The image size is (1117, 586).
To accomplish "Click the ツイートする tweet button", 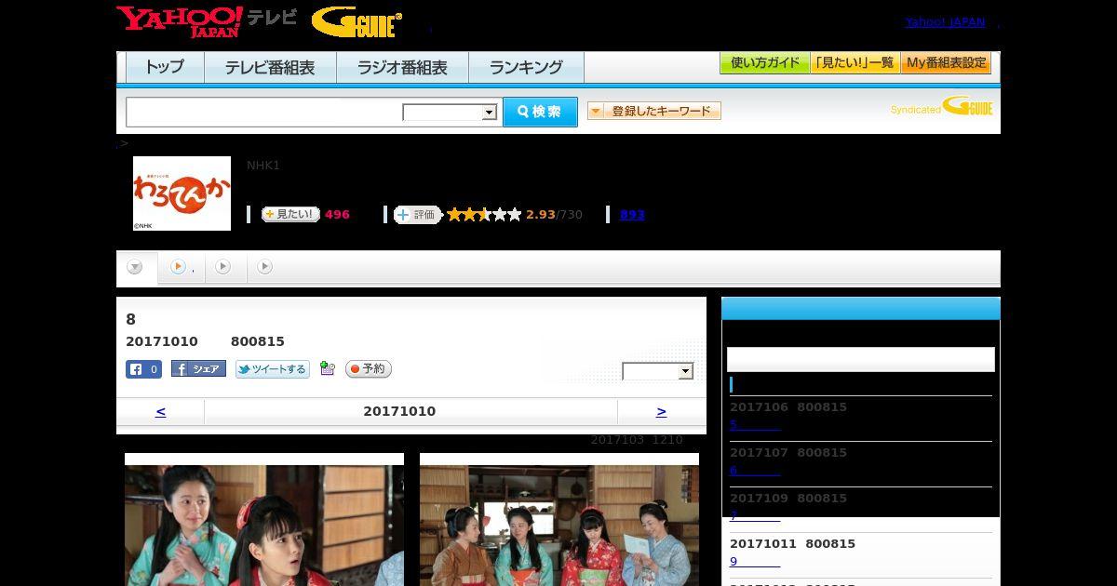I will click(272, 369).
